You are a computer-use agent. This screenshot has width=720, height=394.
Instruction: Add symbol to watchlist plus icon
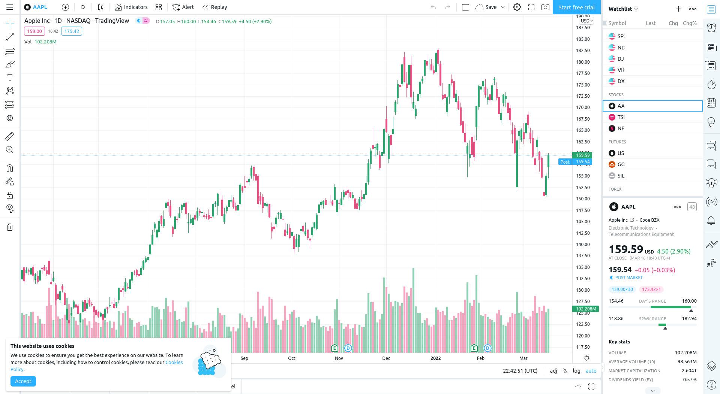pos(678,9)
